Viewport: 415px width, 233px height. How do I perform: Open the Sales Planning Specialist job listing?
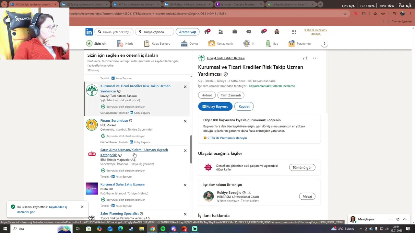(119, 214)
